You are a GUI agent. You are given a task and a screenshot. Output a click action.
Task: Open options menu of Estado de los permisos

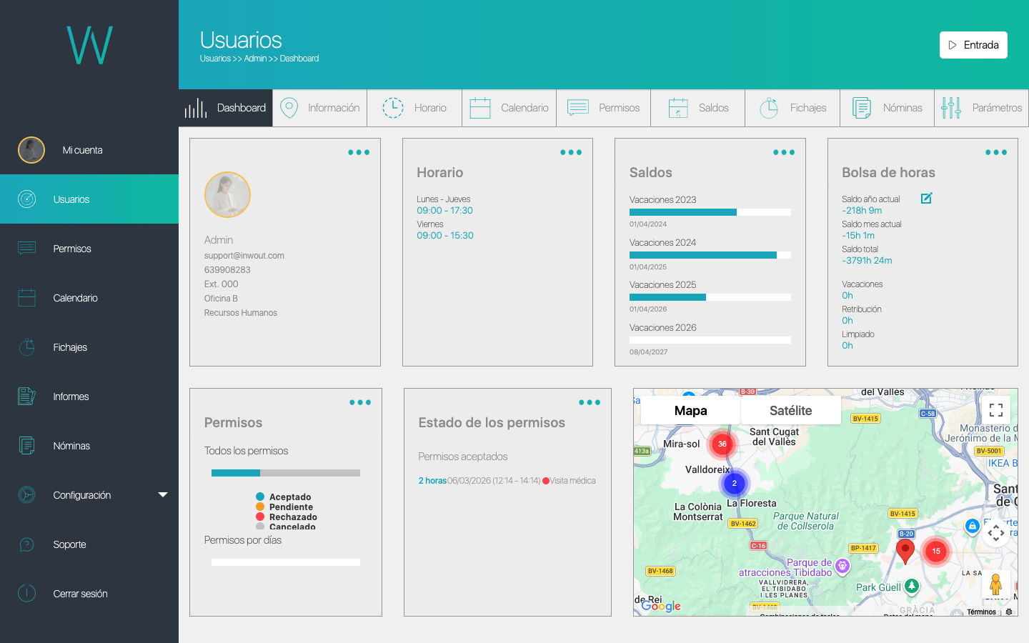pos(590,402)
